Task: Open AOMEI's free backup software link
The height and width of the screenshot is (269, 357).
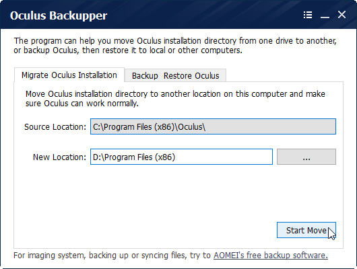Action: point(271,256)
